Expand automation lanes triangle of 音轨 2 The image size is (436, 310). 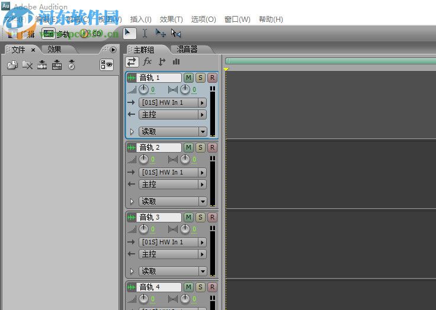(132, 201)
